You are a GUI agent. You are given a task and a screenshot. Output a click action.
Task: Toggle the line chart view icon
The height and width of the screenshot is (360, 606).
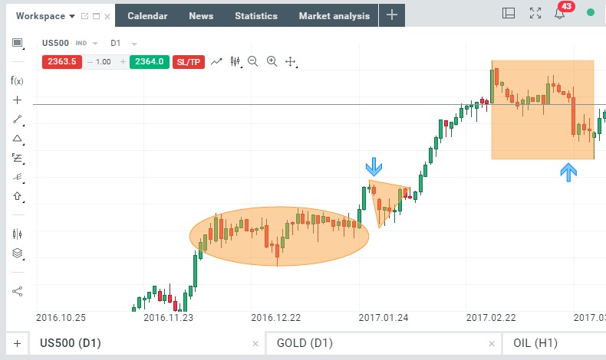[x=217, y=61]
